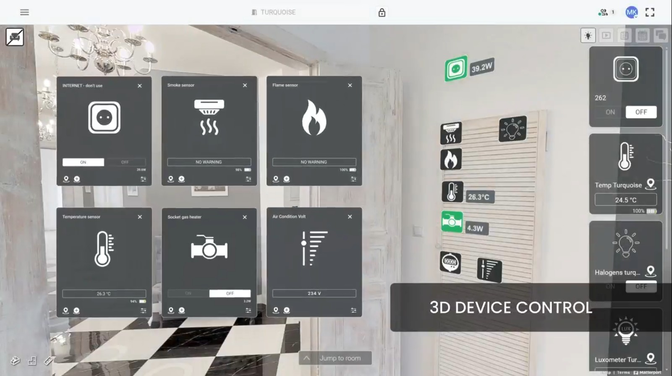Click the smoke sensor 3D tag icon
Screen dimensions: 672x376
tap(451, 133)
